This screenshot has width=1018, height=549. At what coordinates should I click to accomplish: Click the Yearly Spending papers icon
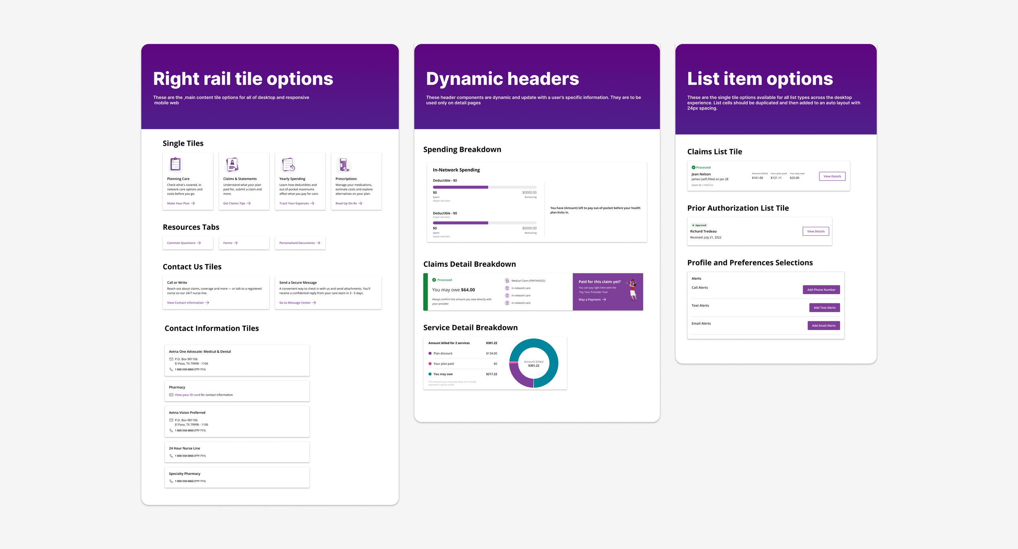point(288,165)
